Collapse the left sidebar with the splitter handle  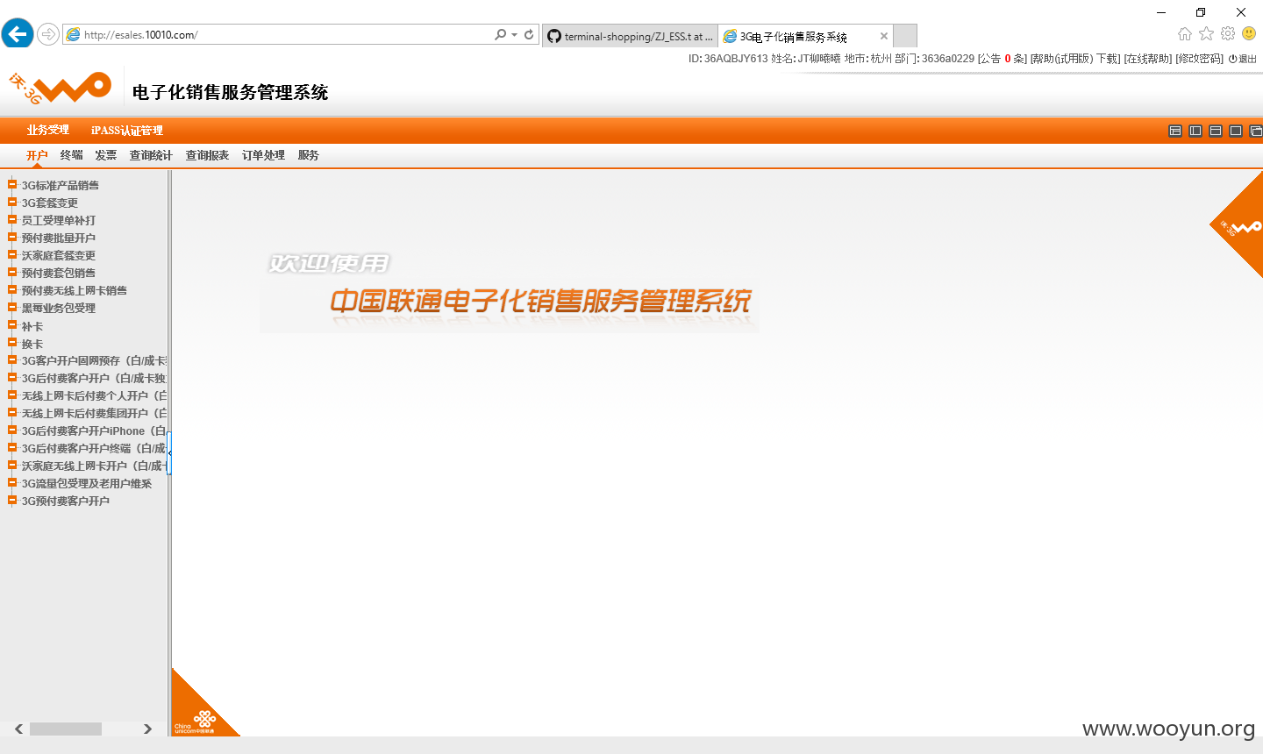(169, 452)
